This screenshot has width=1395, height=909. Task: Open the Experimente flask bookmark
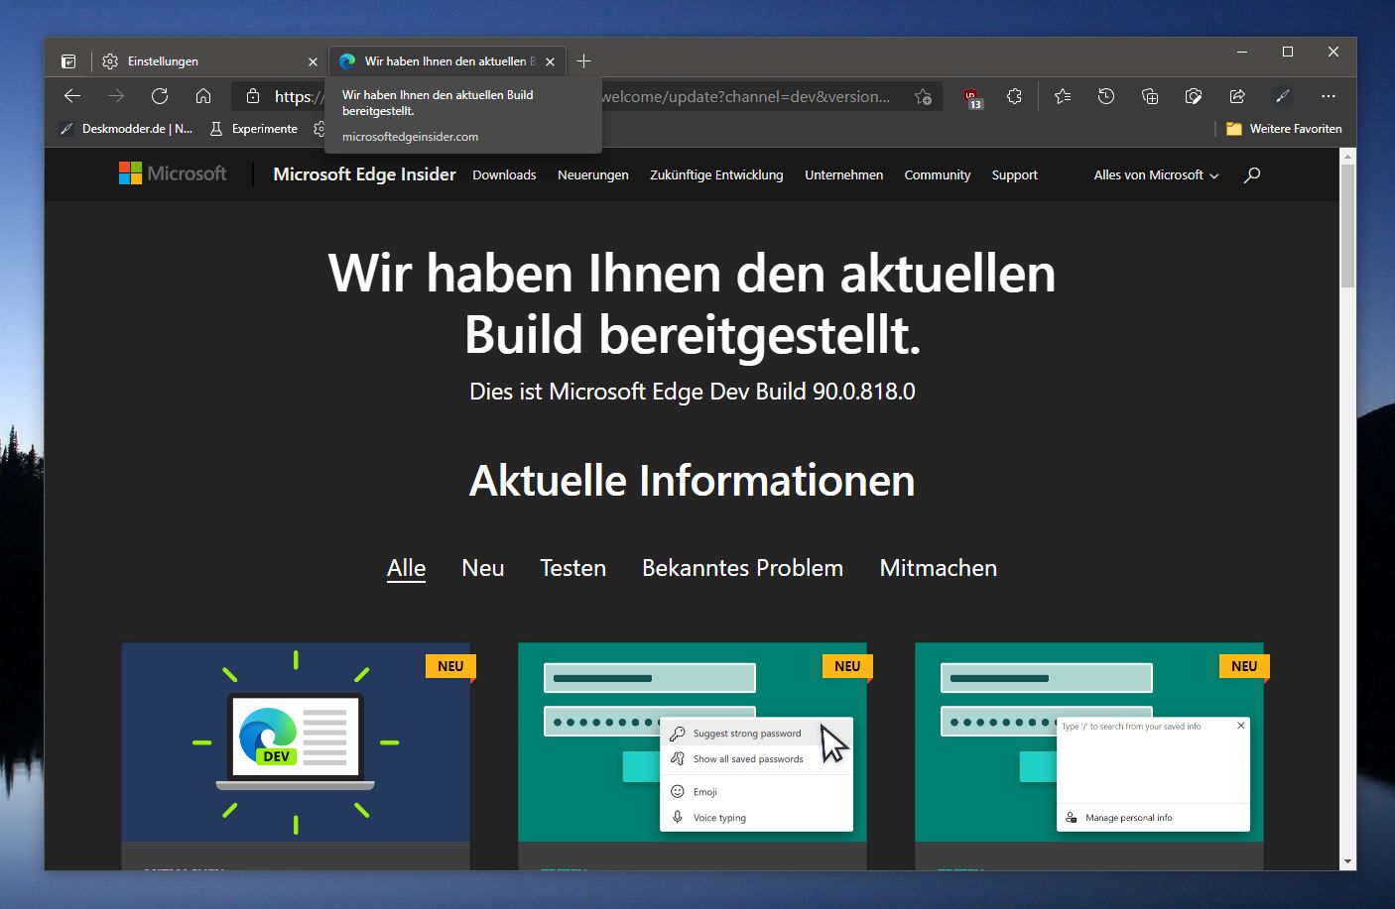[253, 129]
